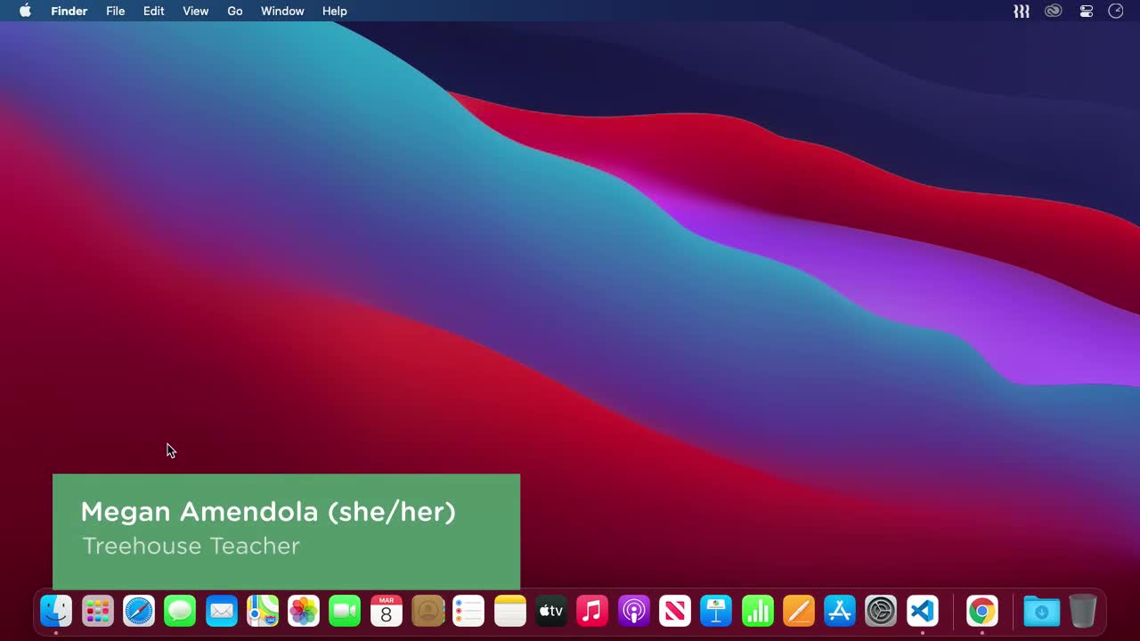Open the Podcasts app
The image size is (1140, 641).
click(633, 611)
